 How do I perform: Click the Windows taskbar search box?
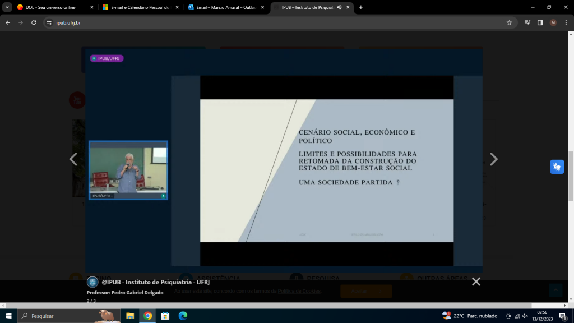[x=62, y=316]
